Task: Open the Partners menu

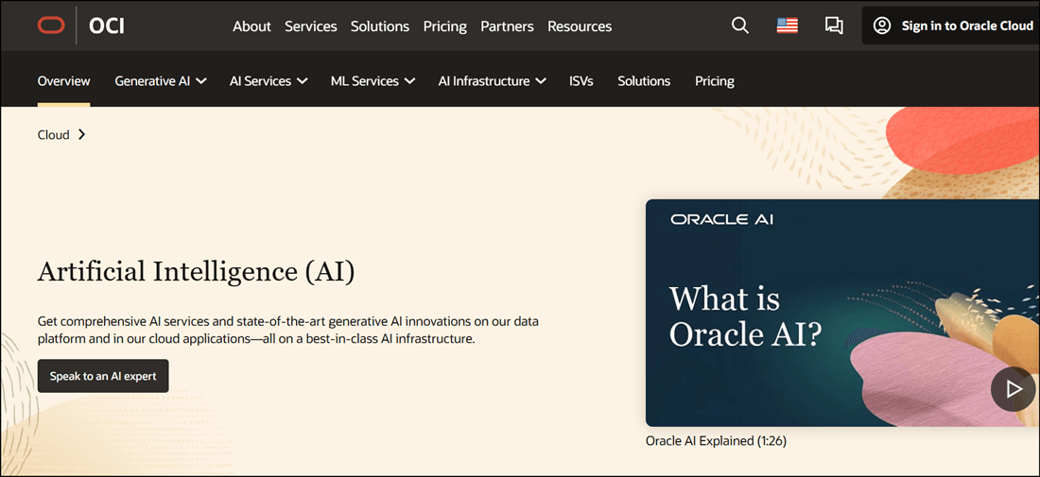Action: (x=507, y=26)
